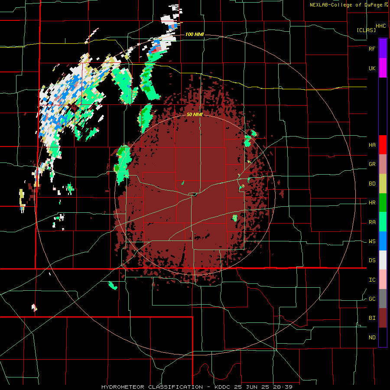The width and height of the screenshot is (390, 390).
Task: Click the "50 NMI" range ring label
Action: [195, 114]
